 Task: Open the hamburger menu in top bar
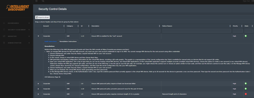click(x=37, y=1)
